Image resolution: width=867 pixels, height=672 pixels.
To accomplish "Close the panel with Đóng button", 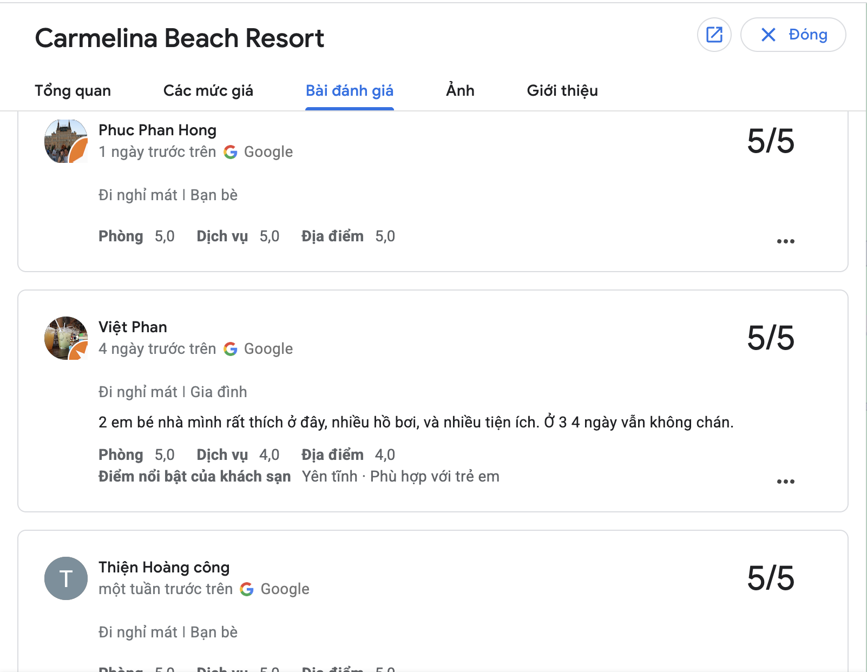I will pos(793,35).
